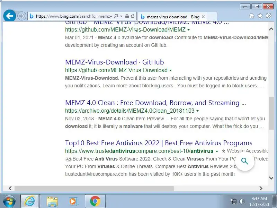Expand dropdown next to MEMZ-Virus-Download/MEMZ URL
277x208 pixels.
coord(188,30)
